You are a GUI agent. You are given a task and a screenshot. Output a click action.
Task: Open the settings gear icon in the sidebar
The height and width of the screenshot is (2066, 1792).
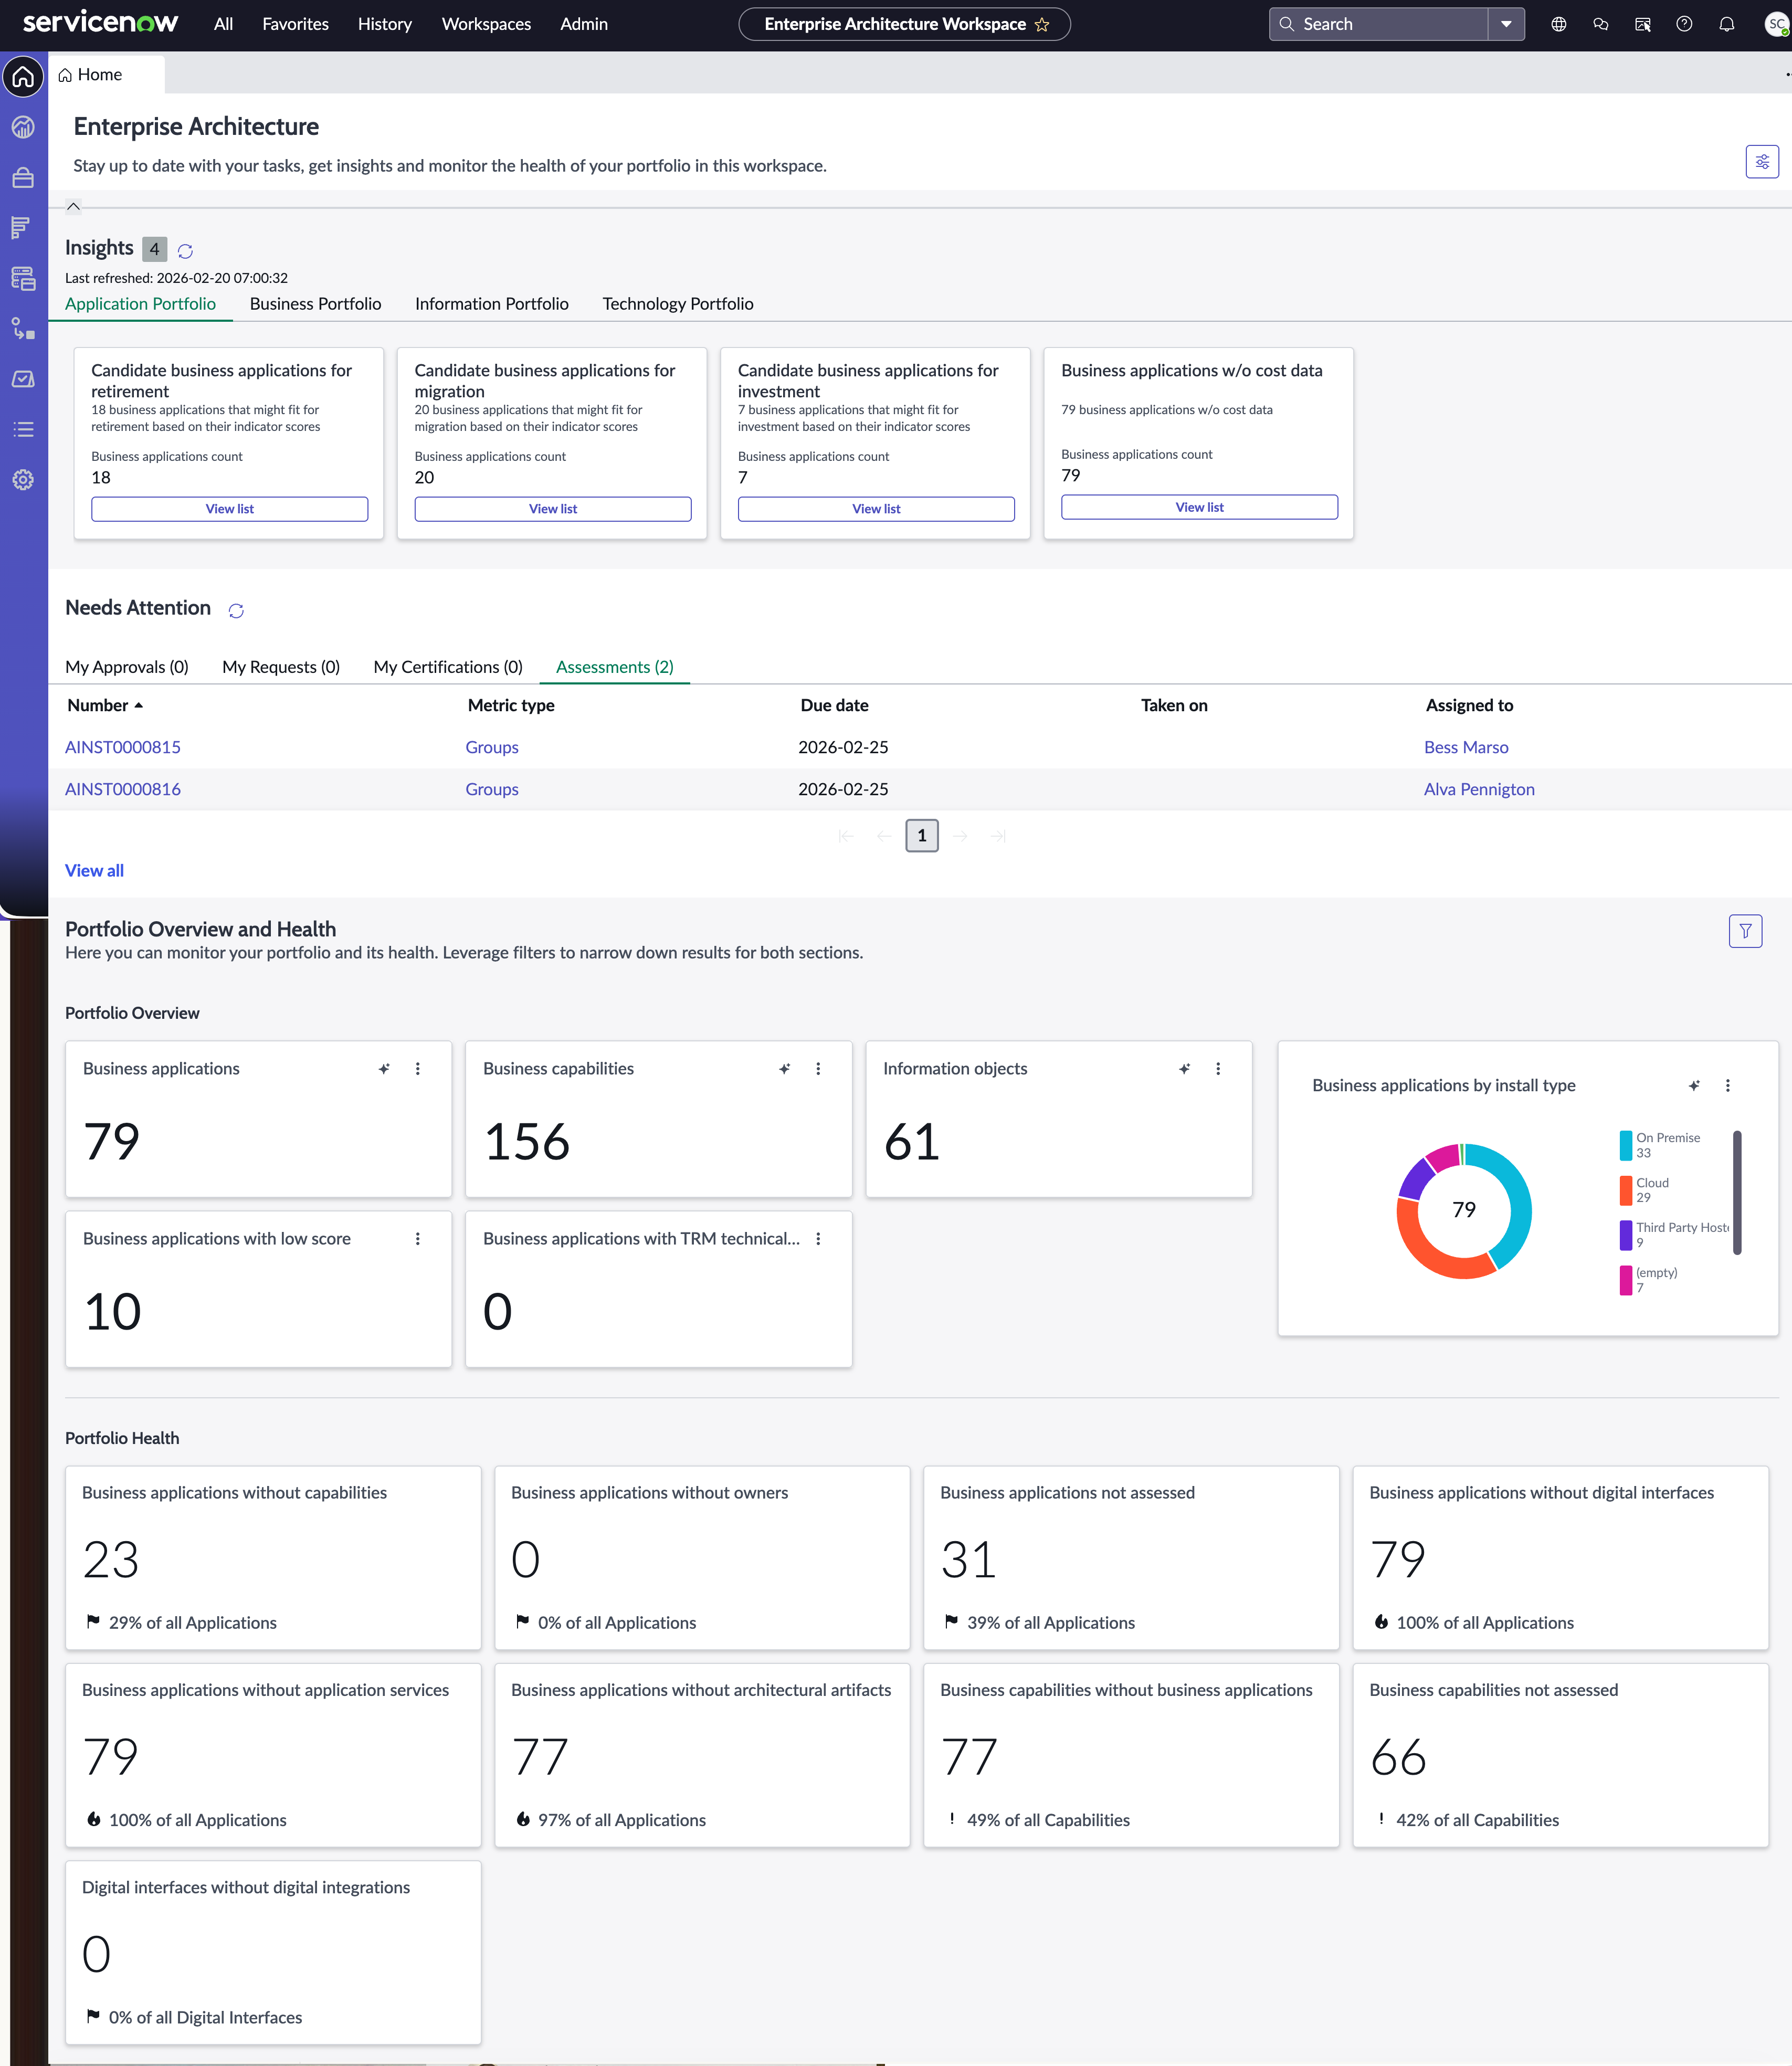tap(23, 480)
